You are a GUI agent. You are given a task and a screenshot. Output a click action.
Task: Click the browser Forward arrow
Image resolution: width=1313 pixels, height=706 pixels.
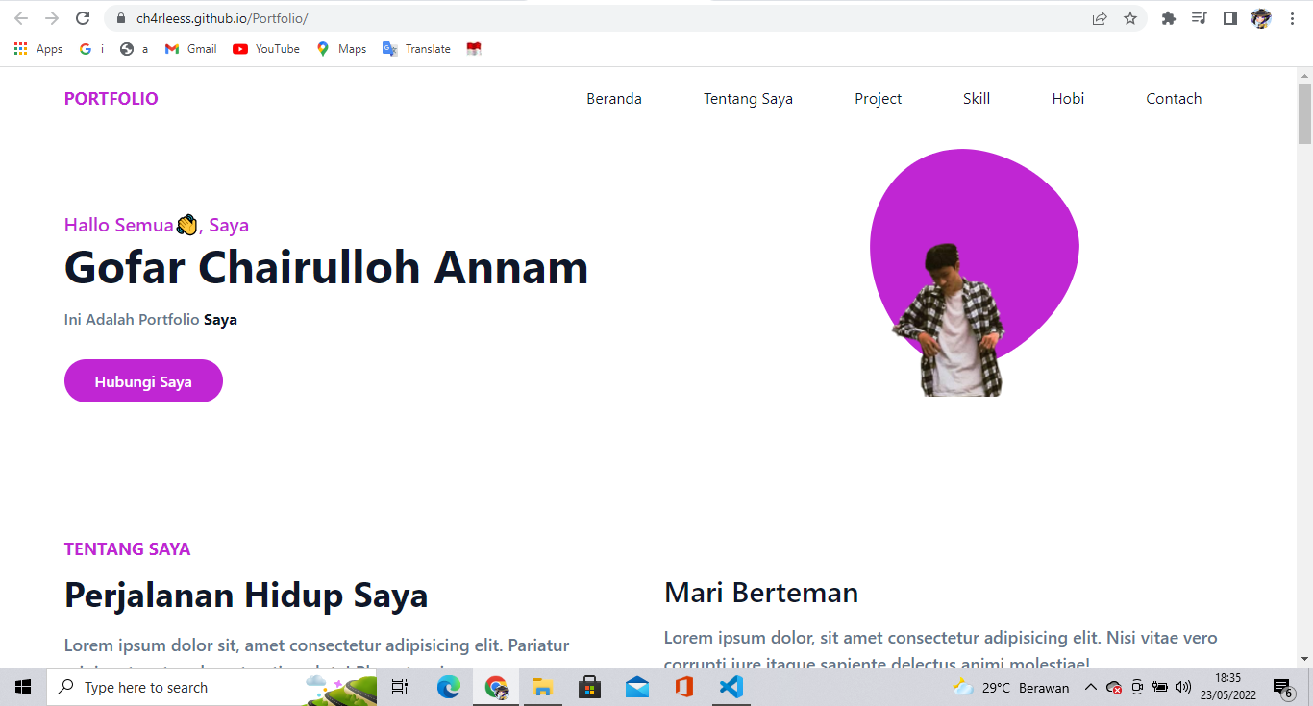tap(52, 18)
